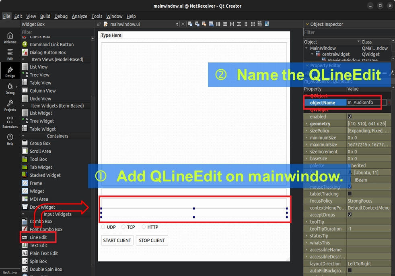Open the Debug mode in sidebar

pos(10,89)
